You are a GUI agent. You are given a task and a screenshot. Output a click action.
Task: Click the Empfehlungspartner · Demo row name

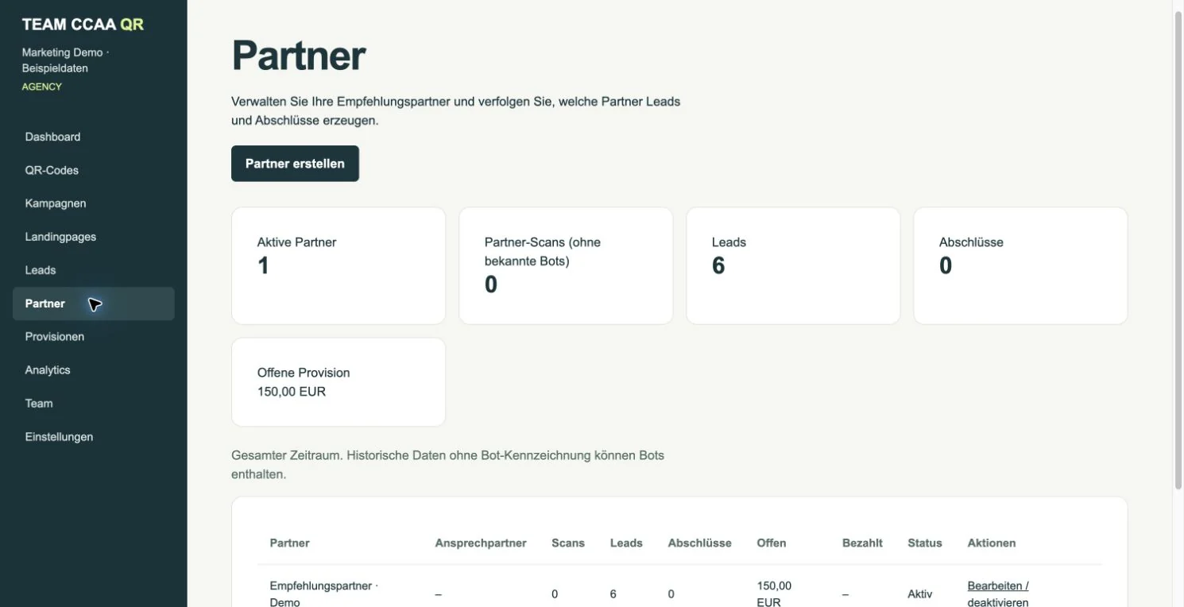click(324, 594)
